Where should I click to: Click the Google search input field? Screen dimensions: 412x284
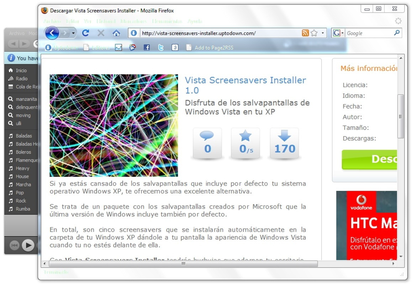pyautogui.click(x=369, y=33)
